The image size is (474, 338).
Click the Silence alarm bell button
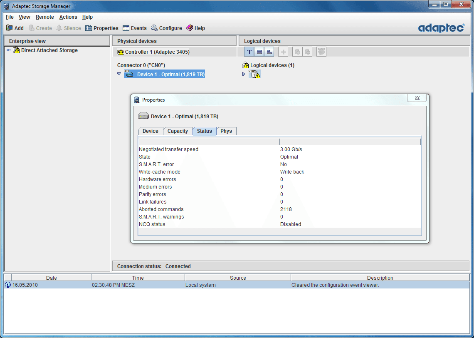pos(69,28)
